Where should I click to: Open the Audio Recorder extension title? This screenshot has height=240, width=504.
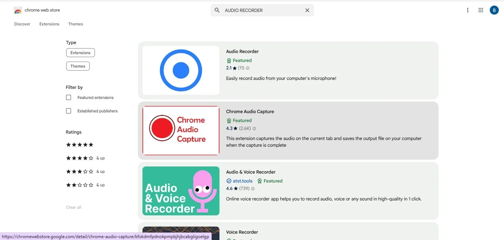pyautogui.click(x=242, y=52)
